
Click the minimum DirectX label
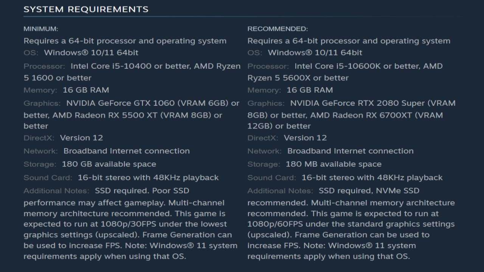[39, 138]
